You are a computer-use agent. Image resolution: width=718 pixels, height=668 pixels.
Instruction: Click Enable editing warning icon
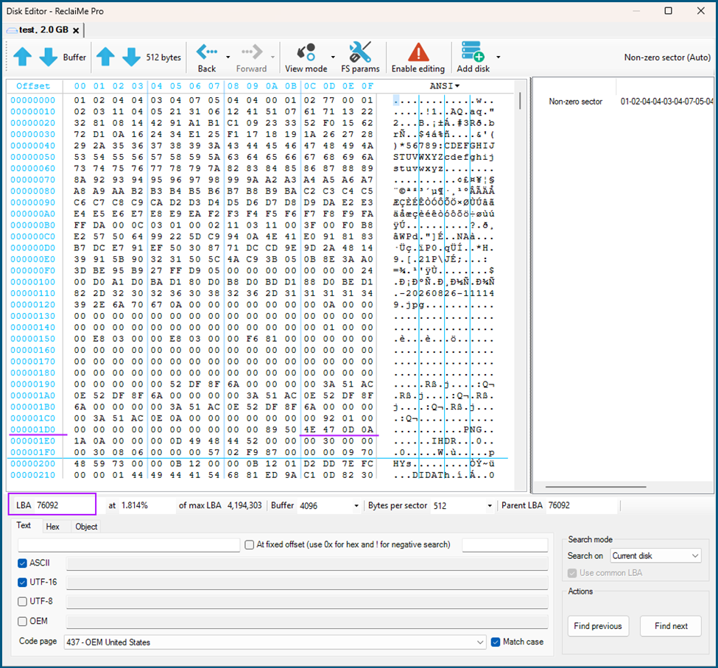click(418, 52)
